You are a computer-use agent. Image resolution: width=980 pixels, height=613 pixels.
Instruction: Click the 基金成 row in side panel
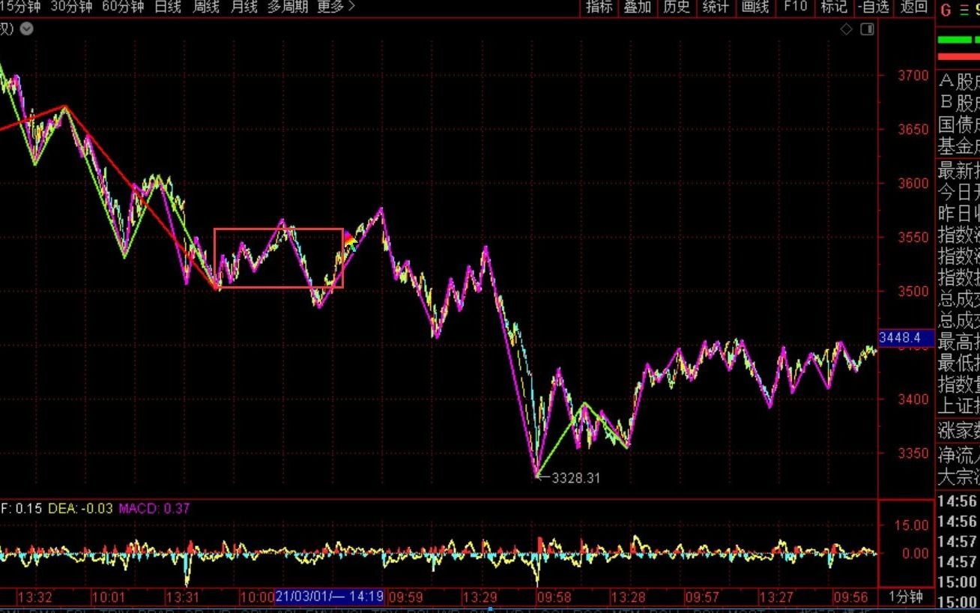pyautogui.click(x=958, y=146)
